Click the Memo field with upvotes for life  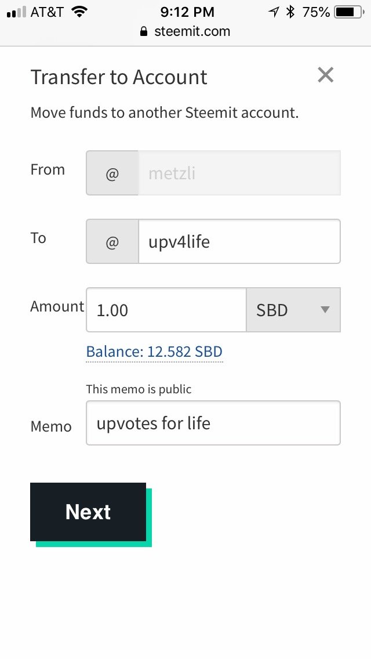click(x=213, y=423)
